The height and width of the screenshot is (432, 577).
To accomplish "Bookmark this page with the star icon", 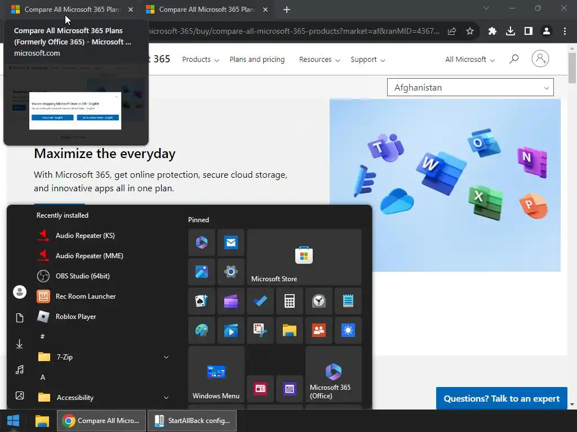I will click(x=469, y=31).
